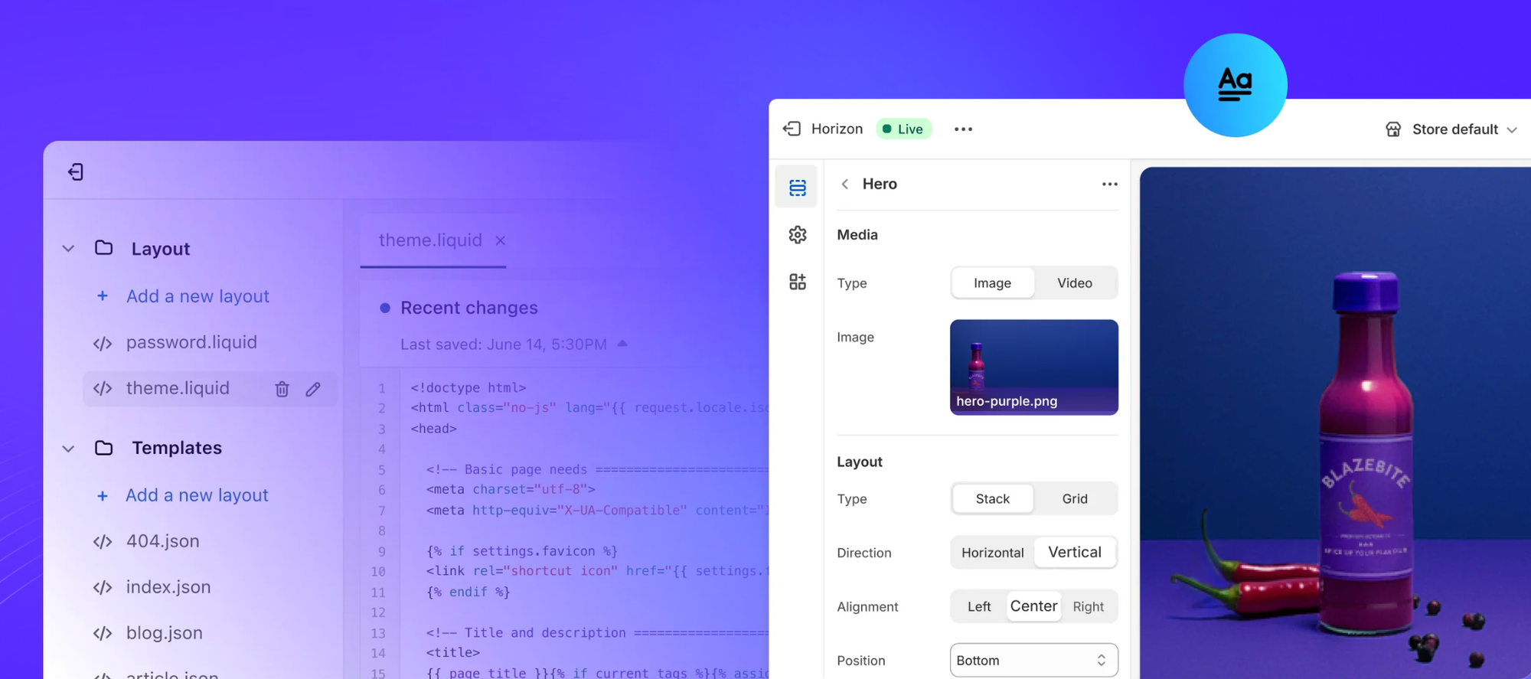
Task: Set direction to Vertical
Action: point(1075,552)
